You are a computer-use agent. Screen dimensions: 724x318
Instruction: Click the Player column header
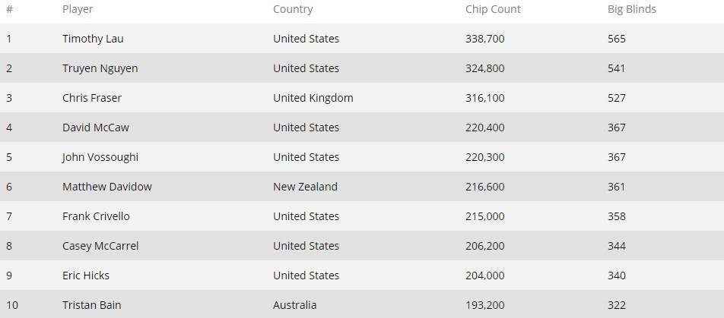click(x=79, y=10)
